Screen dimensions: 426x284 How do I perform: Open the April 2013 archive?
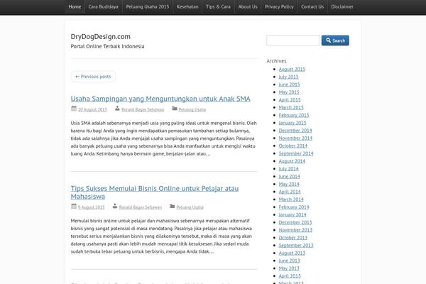(290, 276)
